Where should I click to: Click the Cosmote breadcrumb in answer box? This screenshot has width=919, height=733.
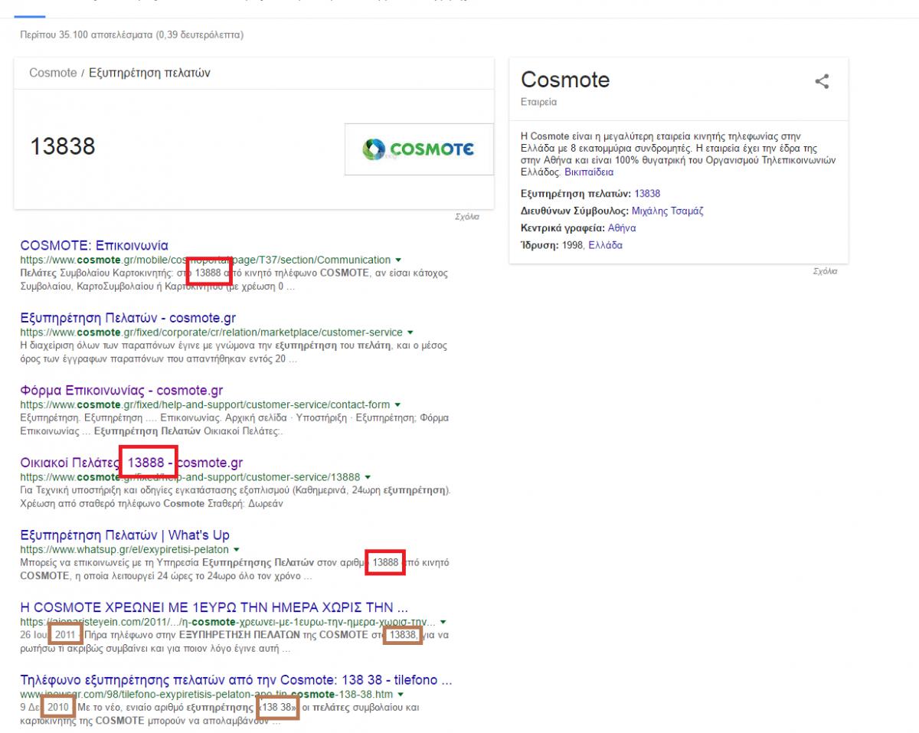coord(53,73)
